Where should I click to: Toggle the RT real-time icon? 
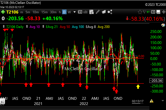148,12
